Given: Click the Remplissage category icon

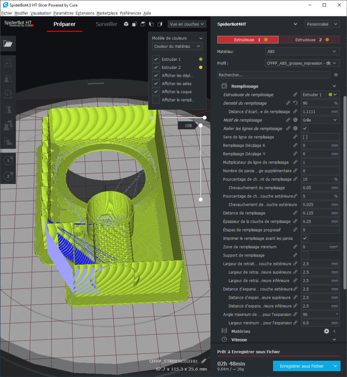Looking at the screenshot, I should 224,86.
